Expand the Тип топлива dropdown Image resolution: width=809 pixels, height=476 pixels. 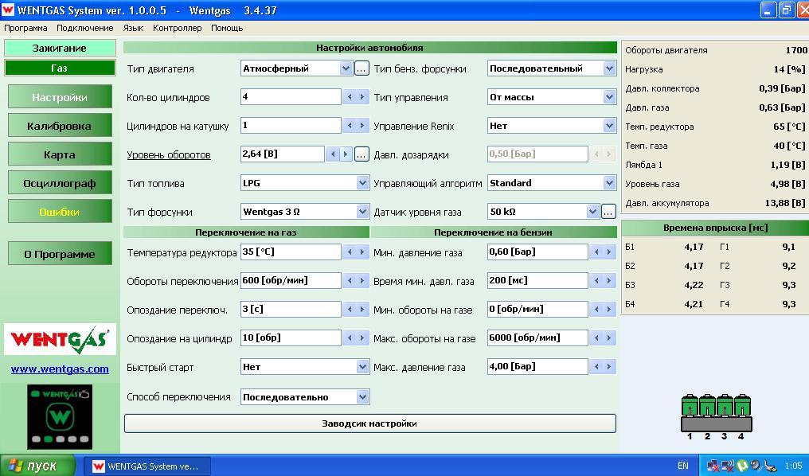362,183
